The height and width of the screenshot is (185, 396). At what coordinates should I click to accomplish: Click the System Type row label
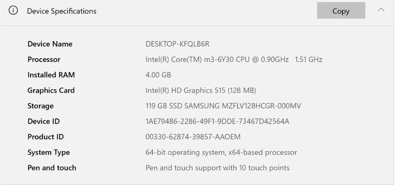tap(49, 152)
